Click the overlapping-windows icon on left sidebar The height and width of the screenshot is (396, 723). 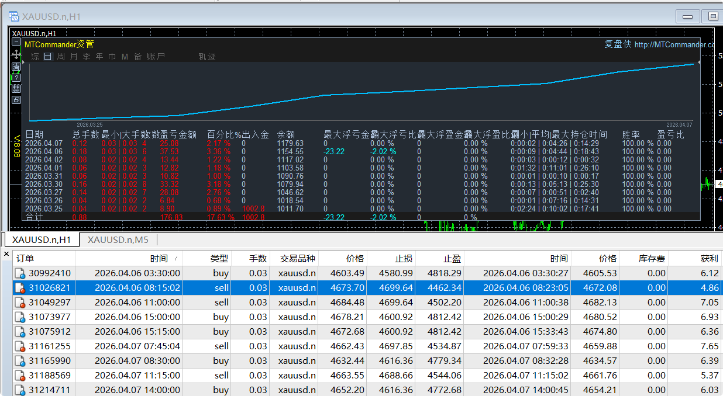[16, 100]
